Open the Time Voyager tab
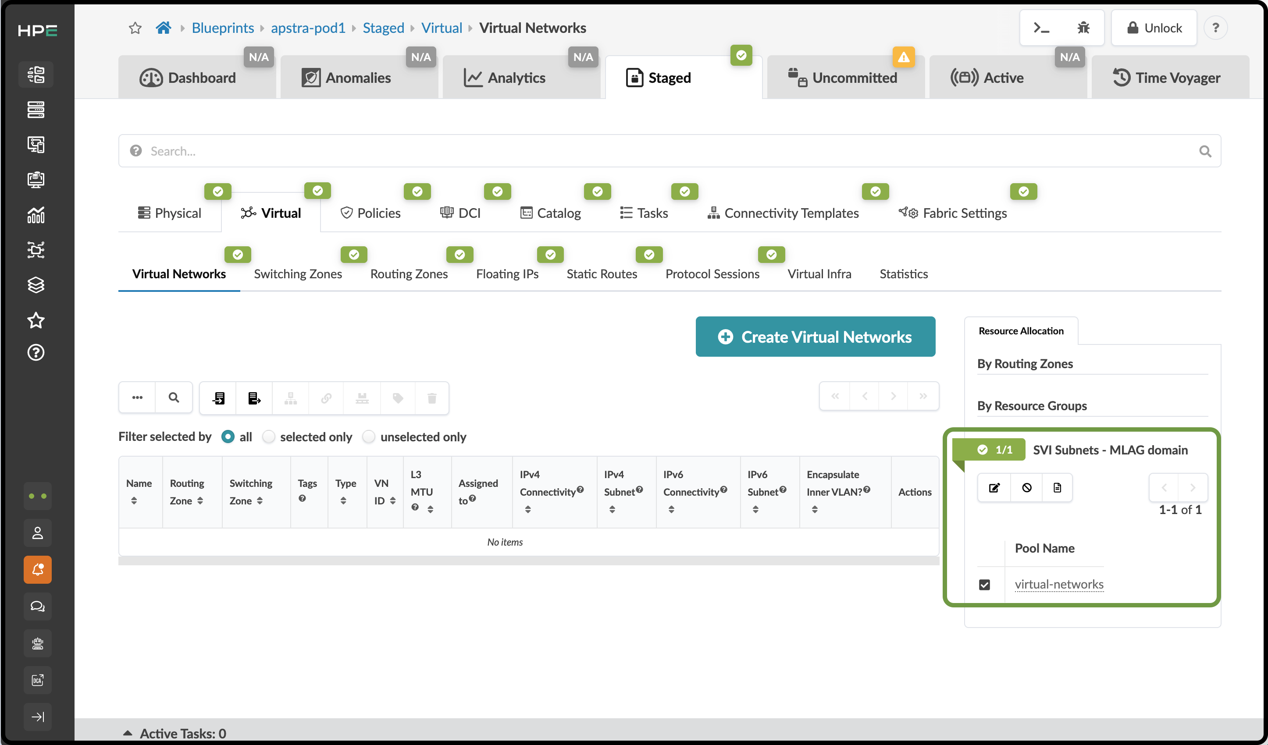1268x745 pixels. click(1170, 78)
